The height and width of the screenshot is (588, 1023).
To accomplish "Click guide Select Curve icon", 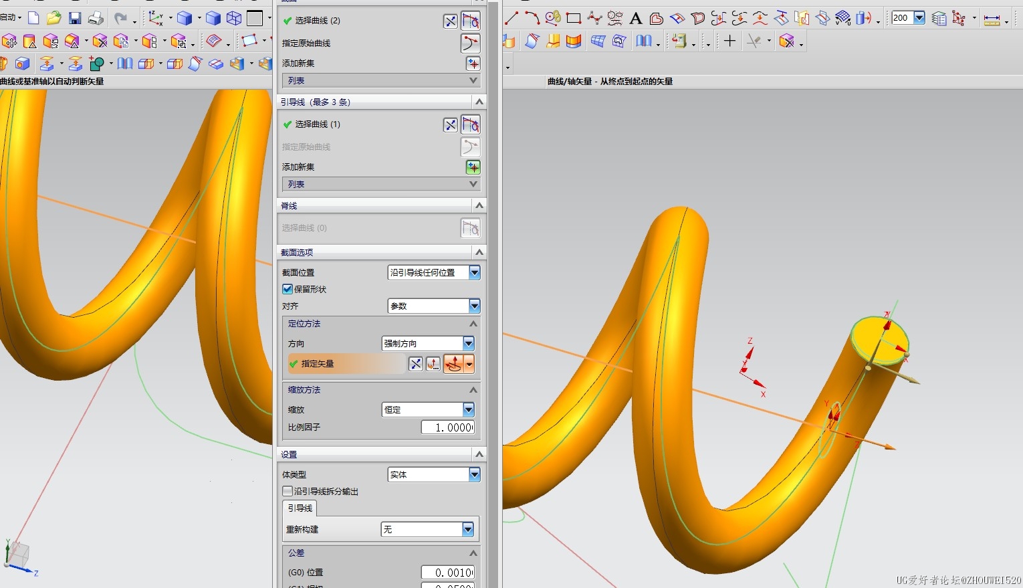I will (471, 124).
